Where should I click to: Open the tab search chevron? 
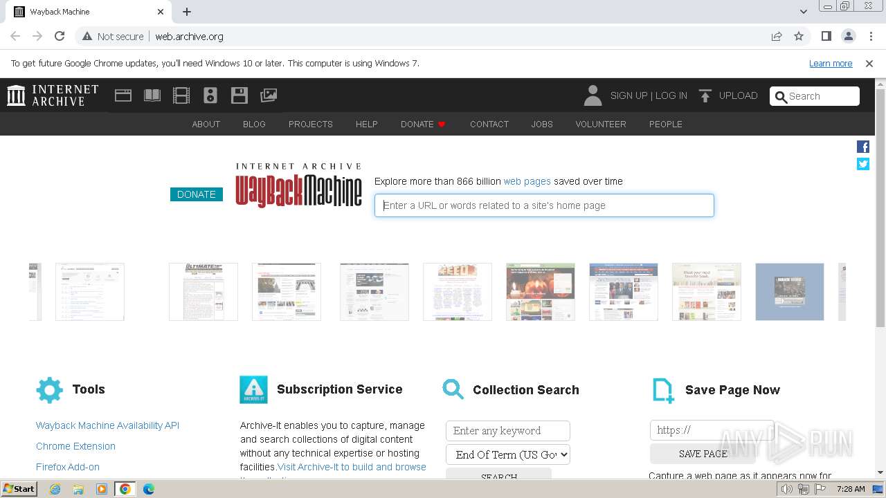804,12
